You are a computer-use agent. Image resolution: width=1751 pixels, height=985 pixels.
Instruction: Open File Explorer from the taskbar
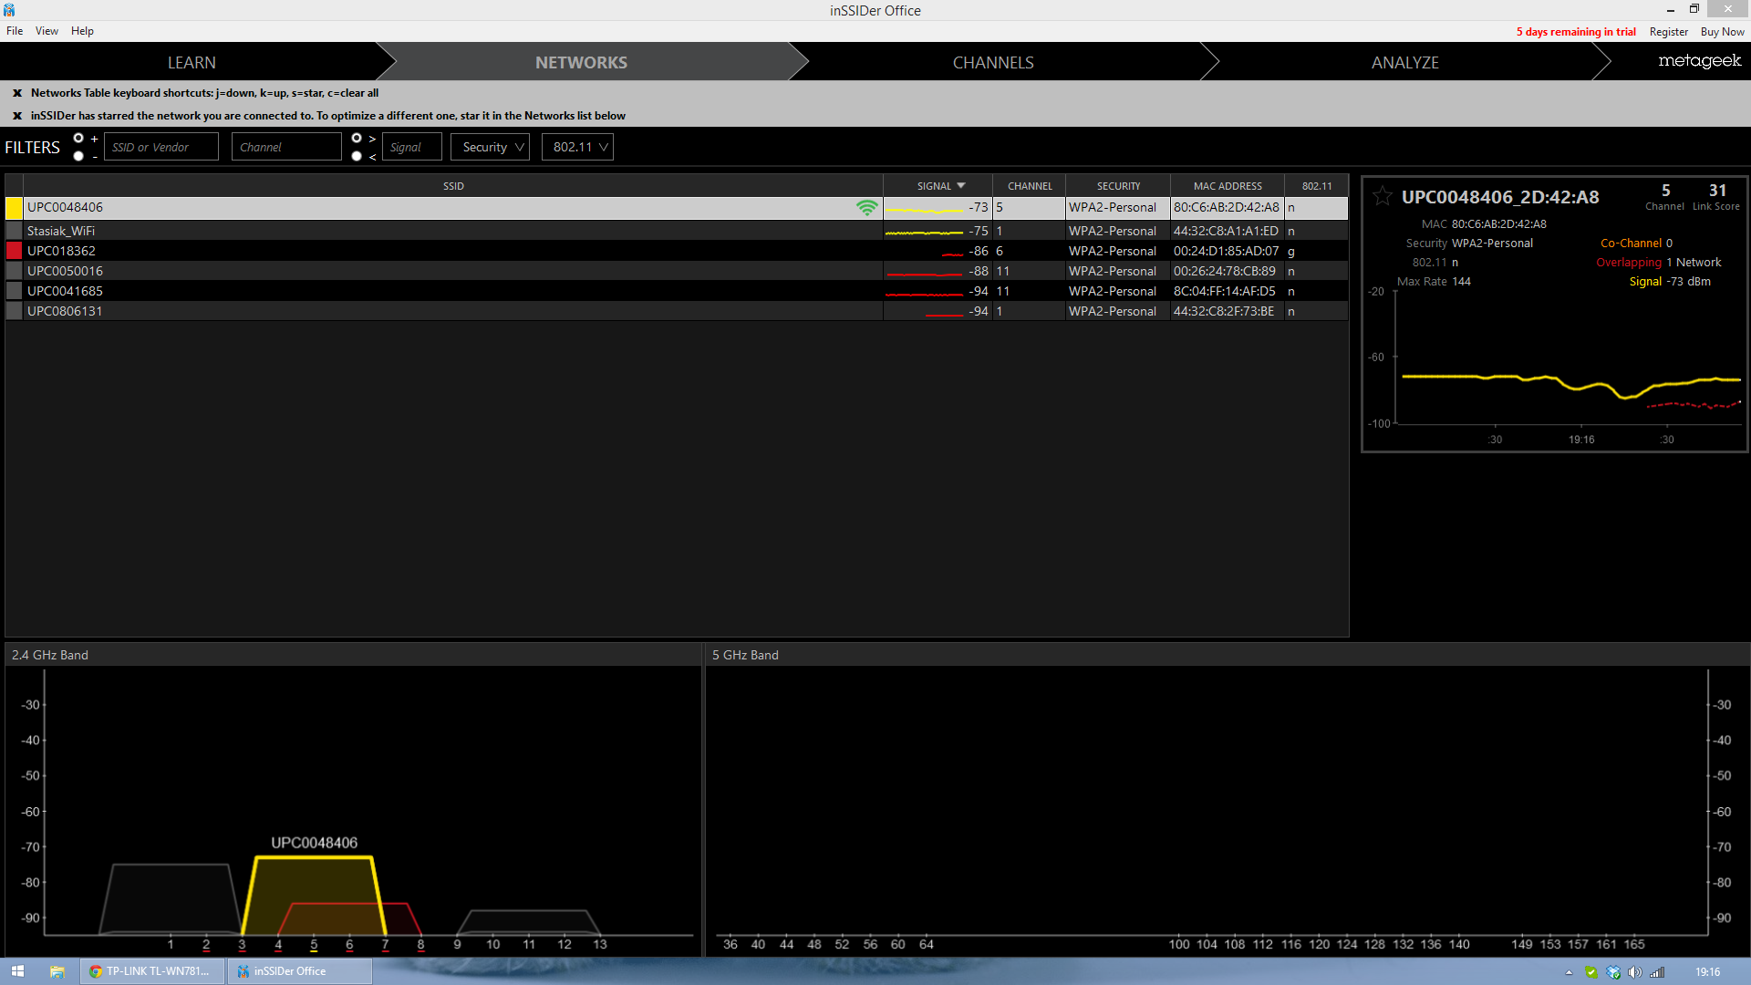pos(57,971)
